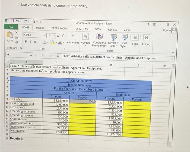This screenshot has height=152, width=190.
Task: Switch to the VIEW tab
Action: (127, 30)
